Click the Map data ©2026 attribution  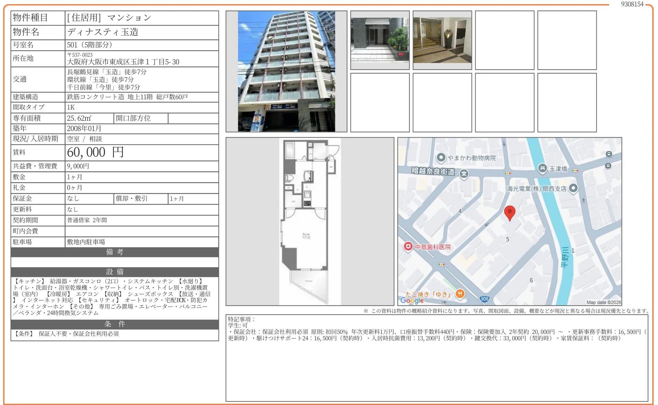click(603, 302)
